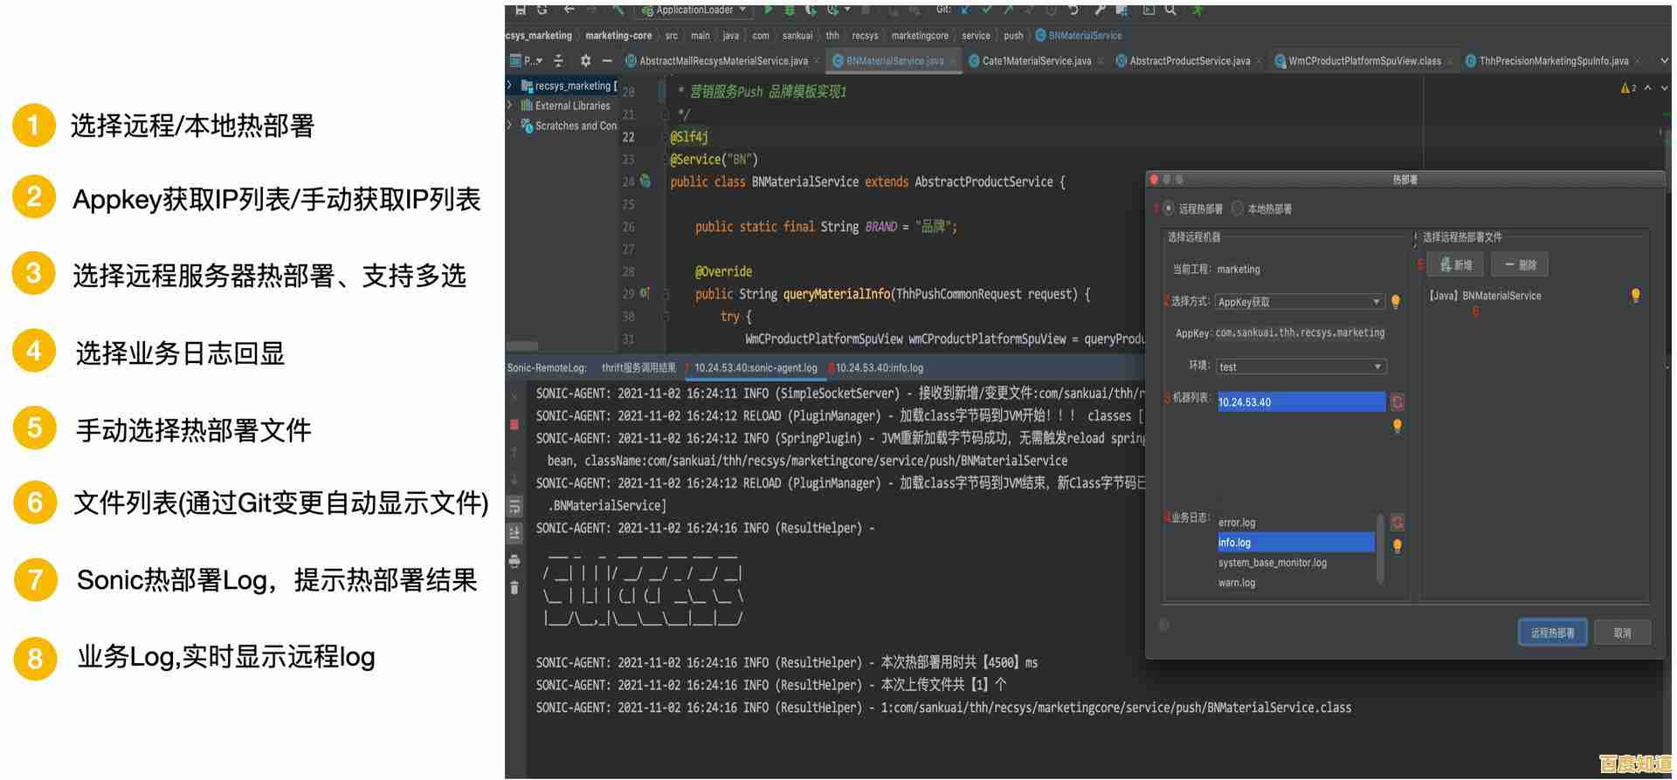Select system_base_monitor.log in business logs
The height and width of the screenshot is (780, 1677).
(x=1294, y=563)
